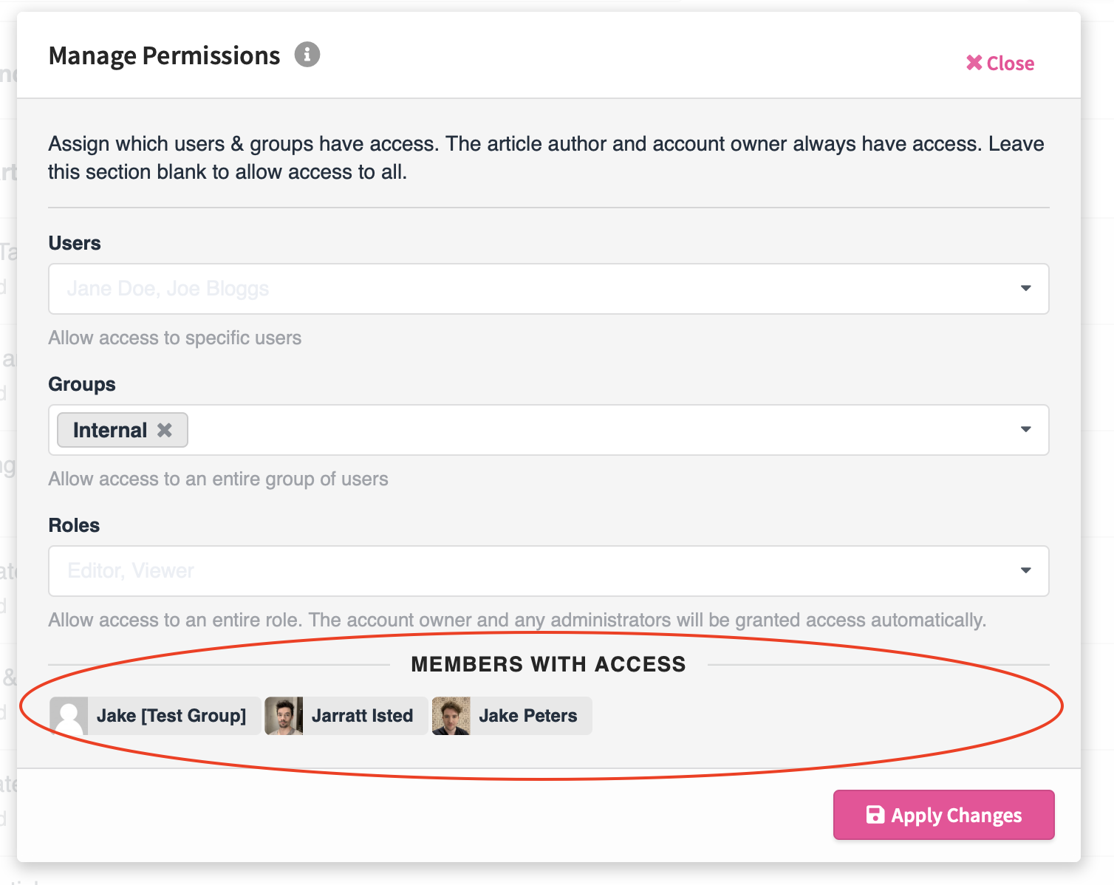1114x885 pixels.
Task: Close the Manage Permissions dialog
Action: pyautogui.click(x=1000, y=64)
